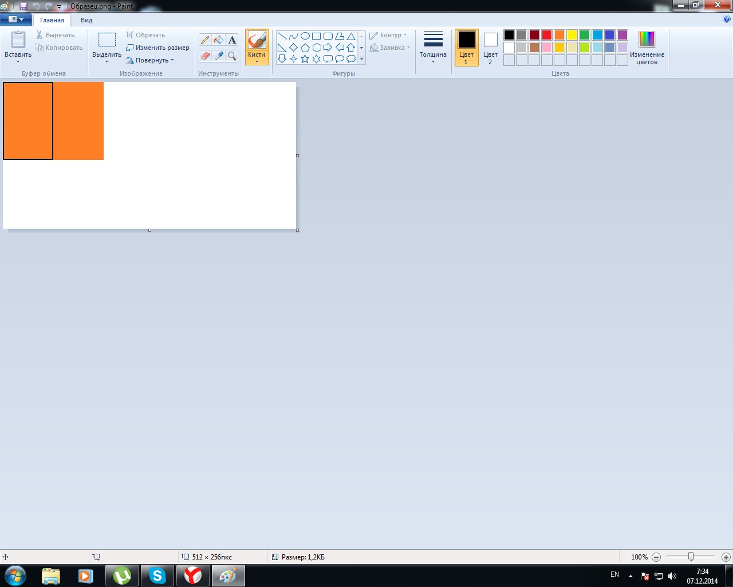Screen dimensions: 733x587
Task: Pick the red color swatch
Action: point(547,35)
